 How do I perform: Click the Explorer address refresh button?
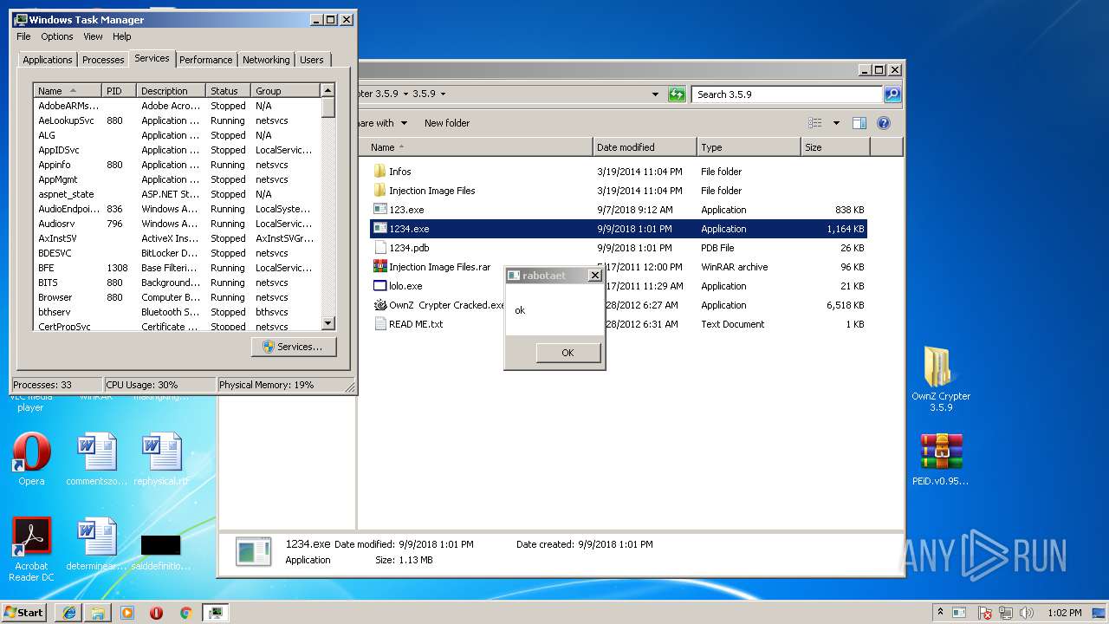677,94
